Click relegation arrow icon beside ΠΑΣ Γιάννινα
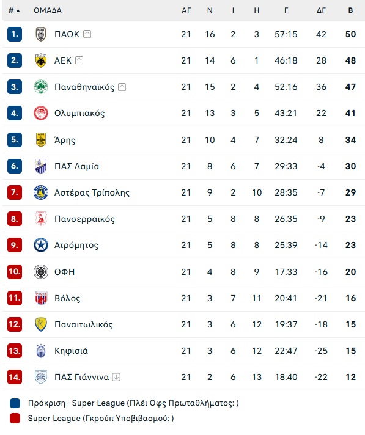365x435 pixels. point(117,378)
